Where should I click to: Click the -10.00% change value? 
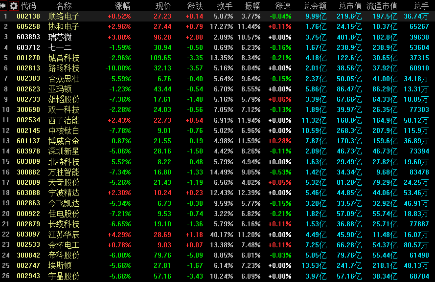[x=118, y=68]
